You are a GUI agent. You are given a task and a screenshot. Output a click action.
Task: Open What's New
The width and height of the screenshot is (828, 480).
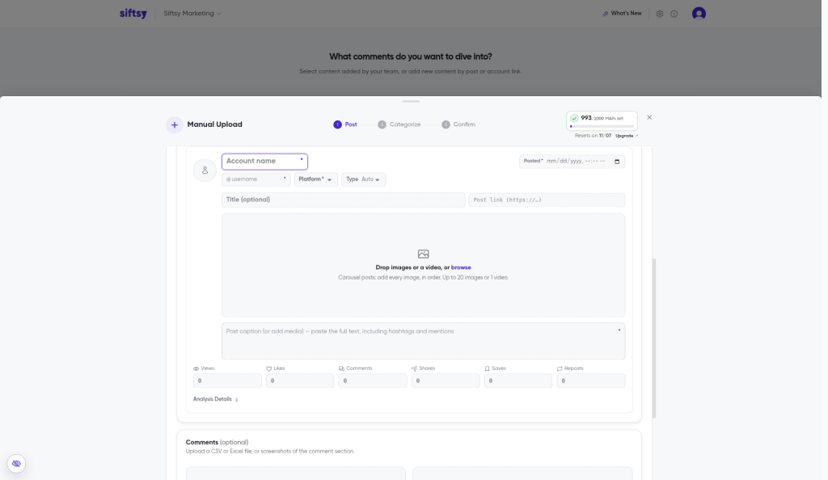click(x=622, y=13)
